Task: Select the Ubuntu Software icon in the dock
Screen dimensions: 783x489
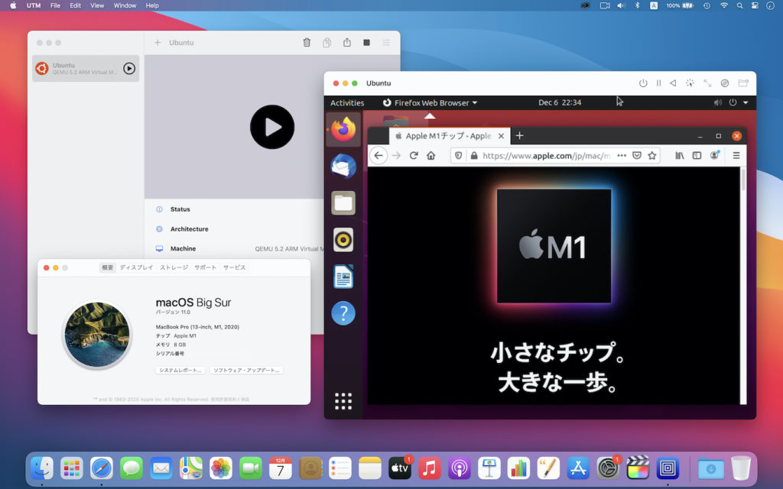Action: point(343,239)
